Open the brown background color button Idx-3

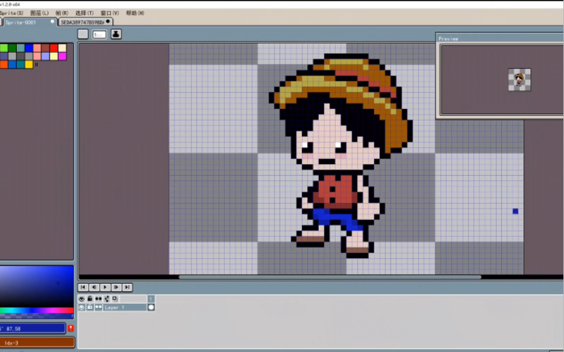point(37,343)
